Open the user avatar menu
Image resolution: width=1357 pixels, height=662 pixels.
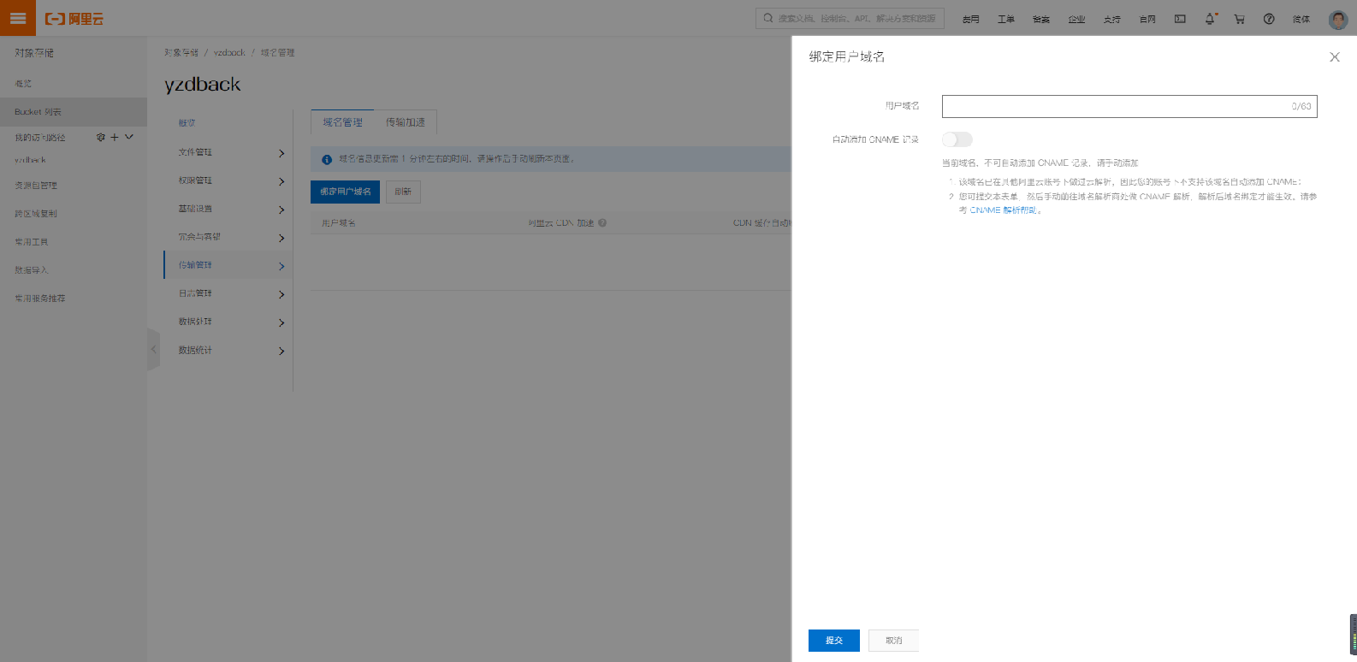click(x=1338, y=19)
